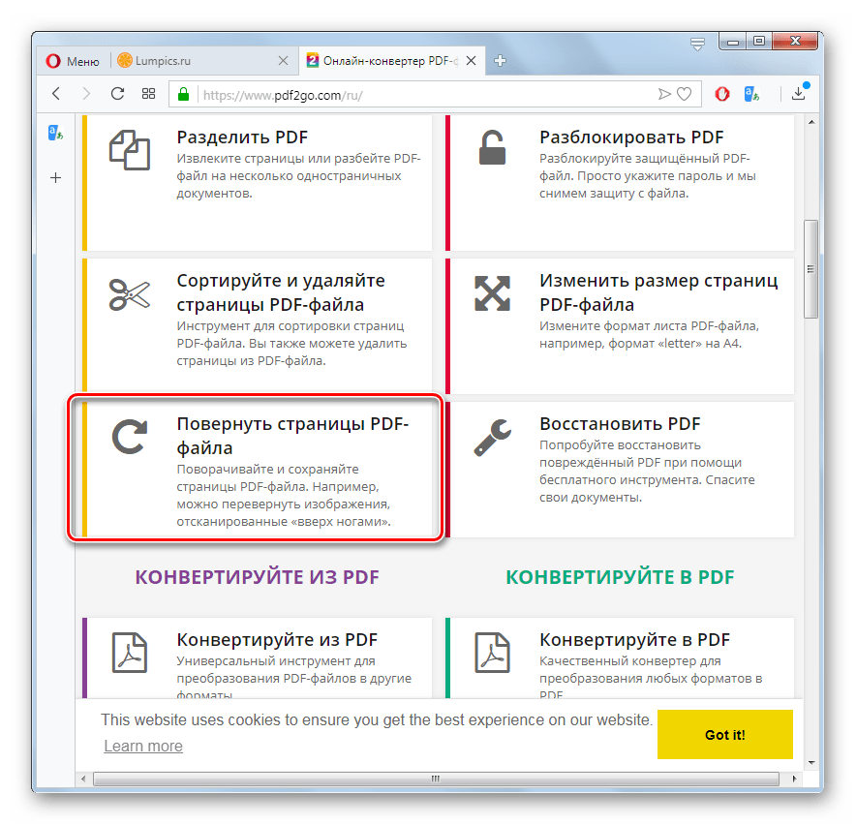
Task: Open the downloads icon in toolbar
Action: click(799, 93)
